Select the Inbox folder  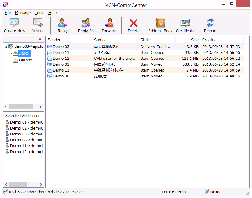click(24, 53)
